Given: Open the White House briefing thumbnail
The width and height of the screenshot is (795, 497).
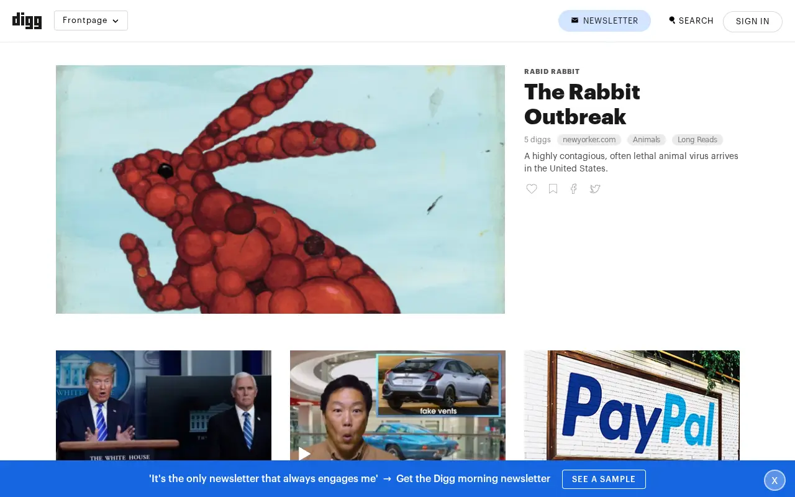Looking at the screenshot, I should coord(163,405).
